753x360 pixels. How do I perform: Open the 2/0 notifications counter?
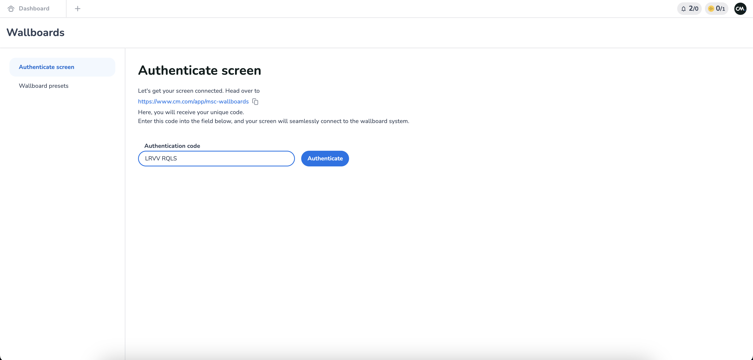[x=693, y=8]
